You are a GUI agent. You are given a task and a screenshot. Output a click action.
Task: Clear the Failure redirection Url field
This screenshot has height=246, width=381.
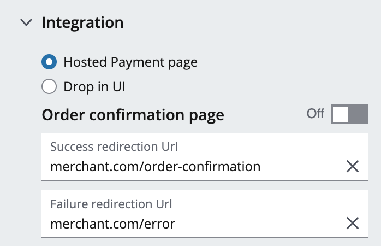[x=353, y=222]
